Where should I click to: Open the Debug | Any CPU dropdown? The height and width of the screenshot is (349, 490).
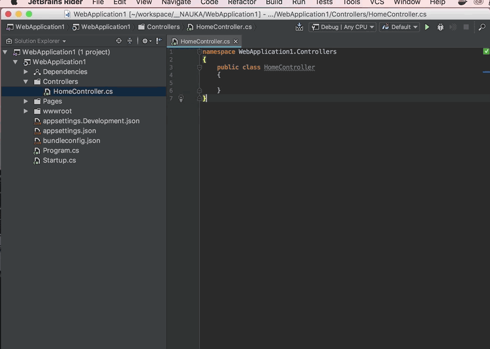point(342,27)
